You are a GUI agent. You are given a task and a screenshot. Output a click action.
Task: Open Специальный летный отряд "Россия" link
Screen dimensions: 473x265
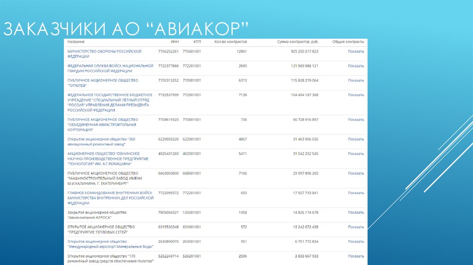110,102
